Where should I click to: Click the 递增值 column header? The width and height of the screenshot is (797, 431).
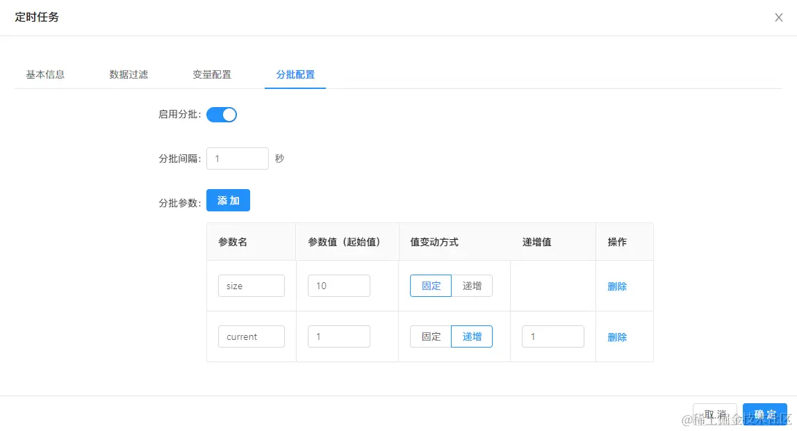[536, 242]
